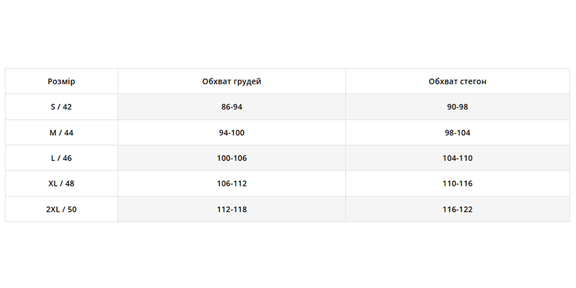Select the M / 44 size cell

tap(61, 133)
